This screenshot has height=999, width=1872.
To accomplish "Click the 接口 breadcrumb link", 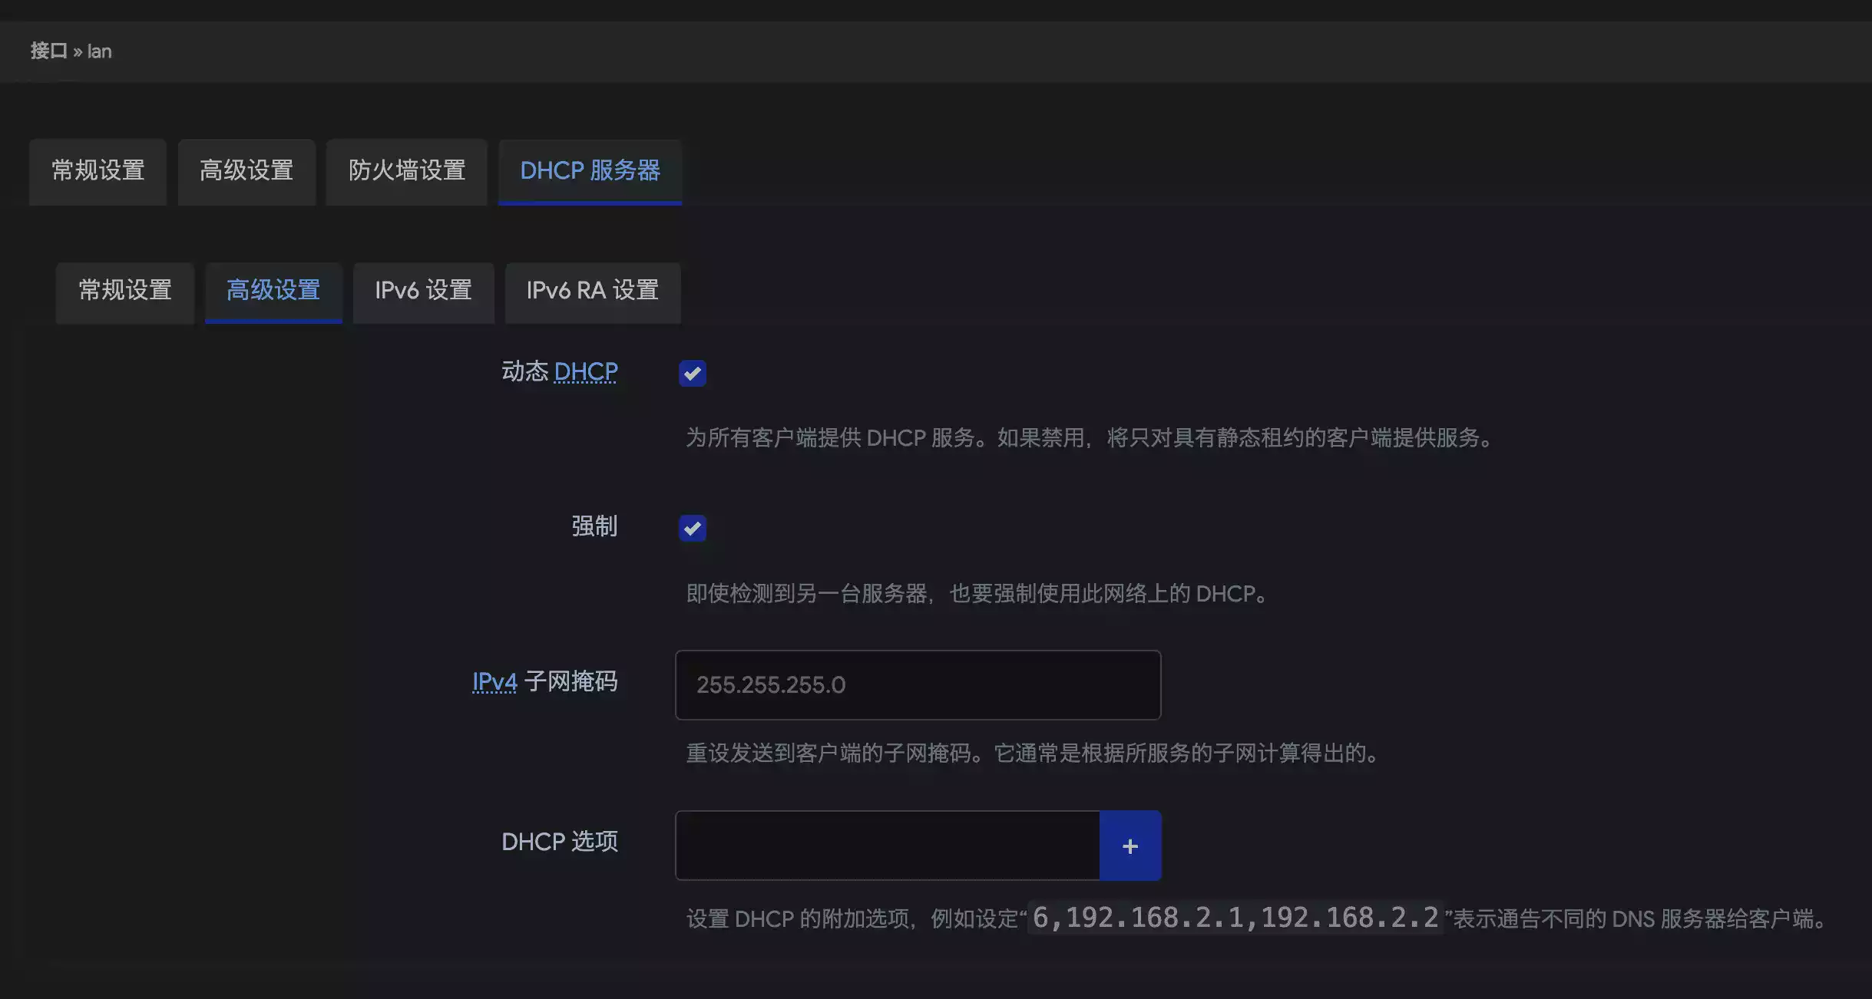I will (x=48, y=51).
